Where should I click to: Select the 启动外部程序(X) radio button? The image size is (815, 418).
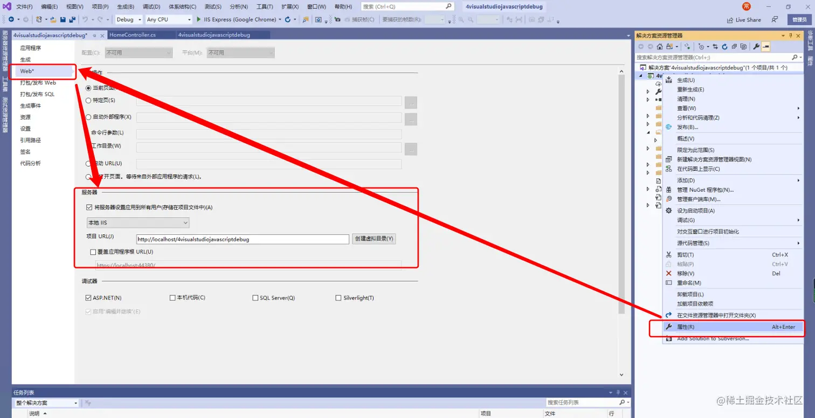point(89,117)
